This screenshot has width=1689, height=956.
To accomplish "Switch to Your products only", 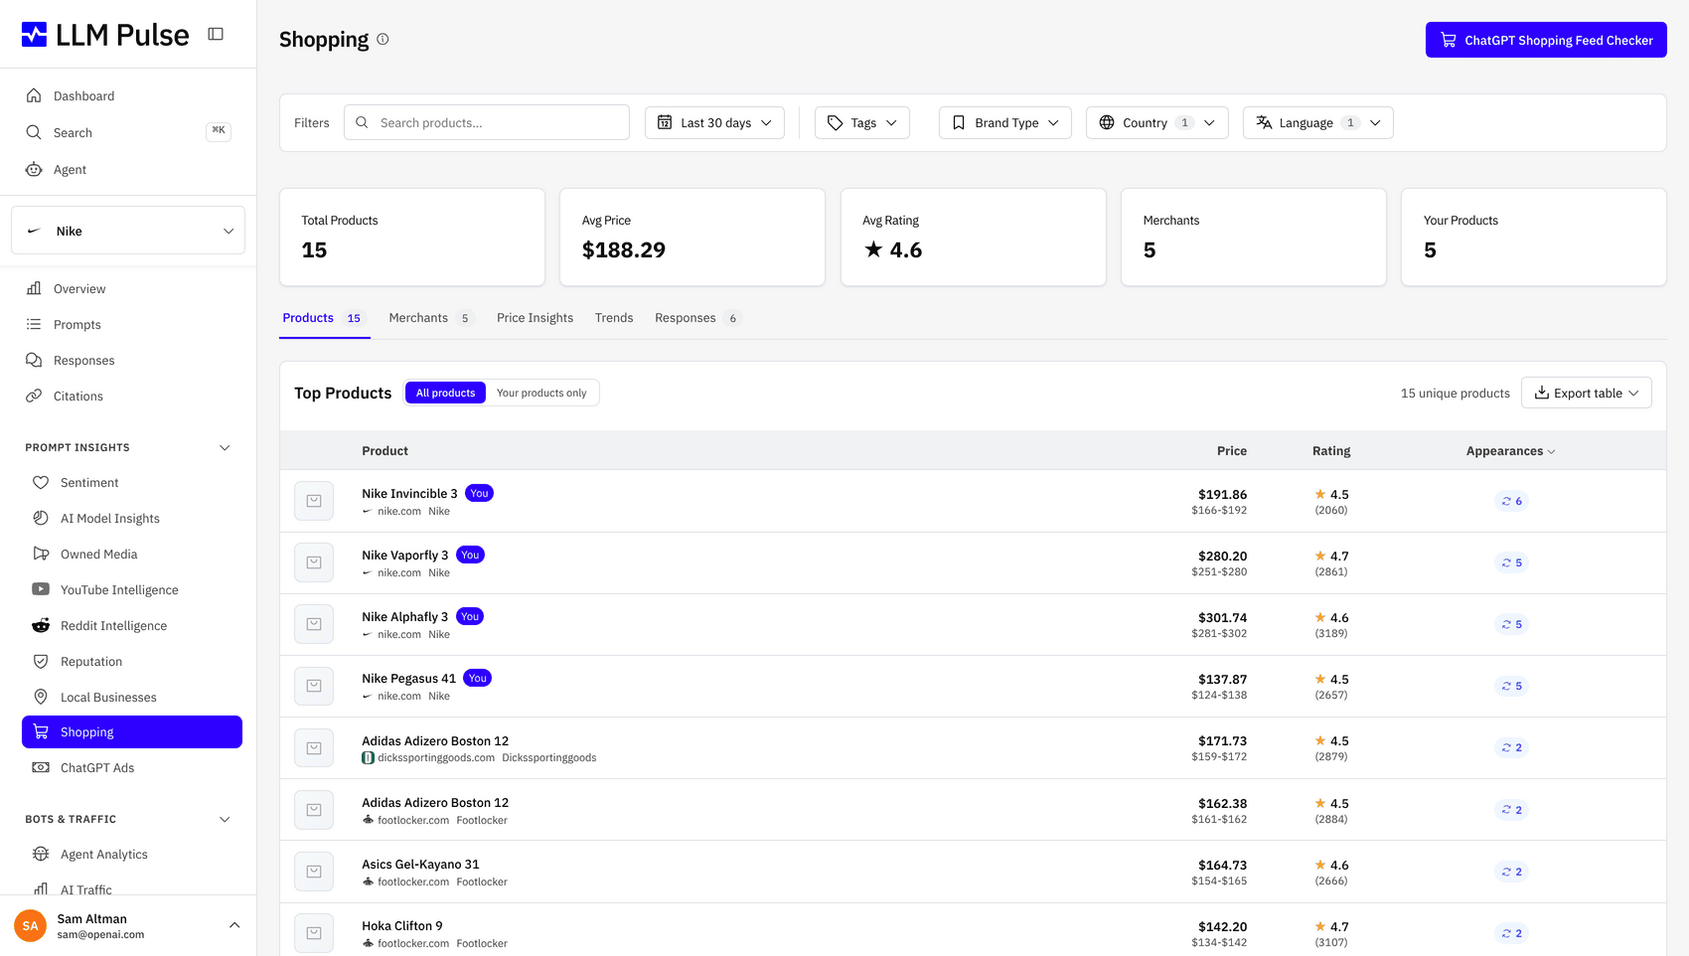I will [541, 393].
